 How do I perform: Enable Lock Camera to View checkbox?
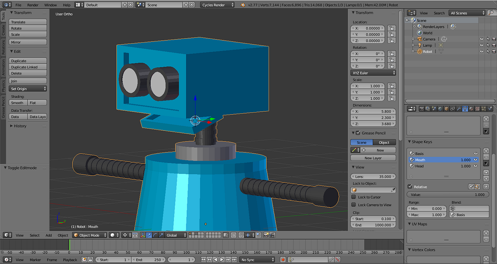(x=354, y=205)
